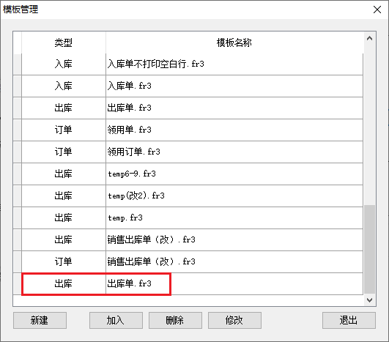The image size is (389, 342).
Task: Click the 新建 button
Action: tap(40, 320)
